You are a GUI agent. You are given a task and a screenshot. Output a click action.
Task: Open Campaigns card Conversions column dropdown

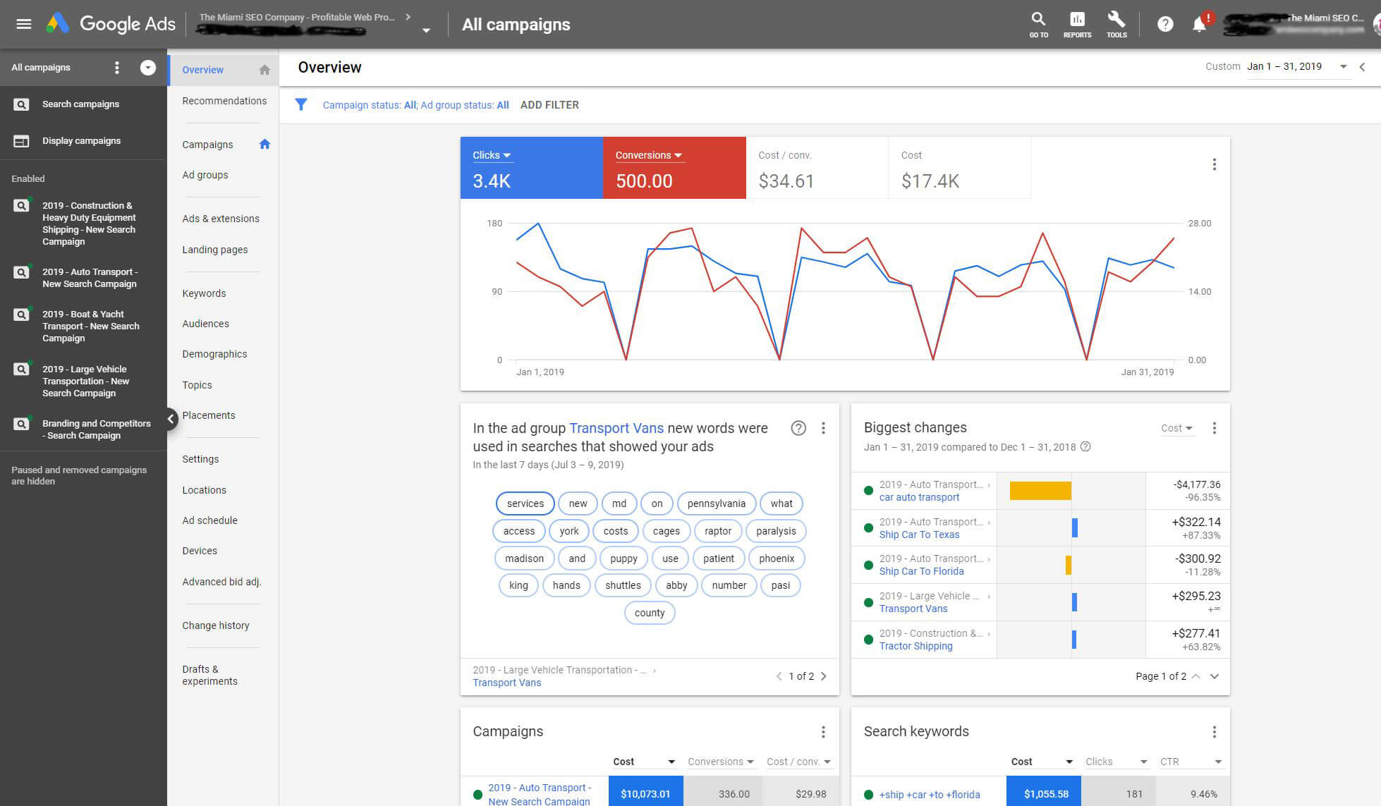point(721,762)
